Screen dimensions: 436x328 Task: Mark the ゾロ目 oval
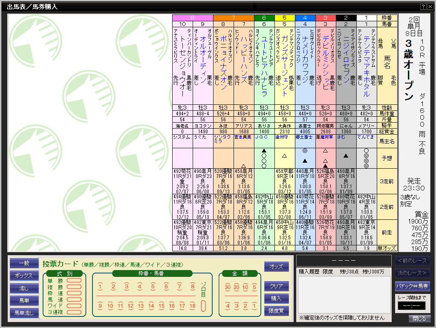click(203, 306)
